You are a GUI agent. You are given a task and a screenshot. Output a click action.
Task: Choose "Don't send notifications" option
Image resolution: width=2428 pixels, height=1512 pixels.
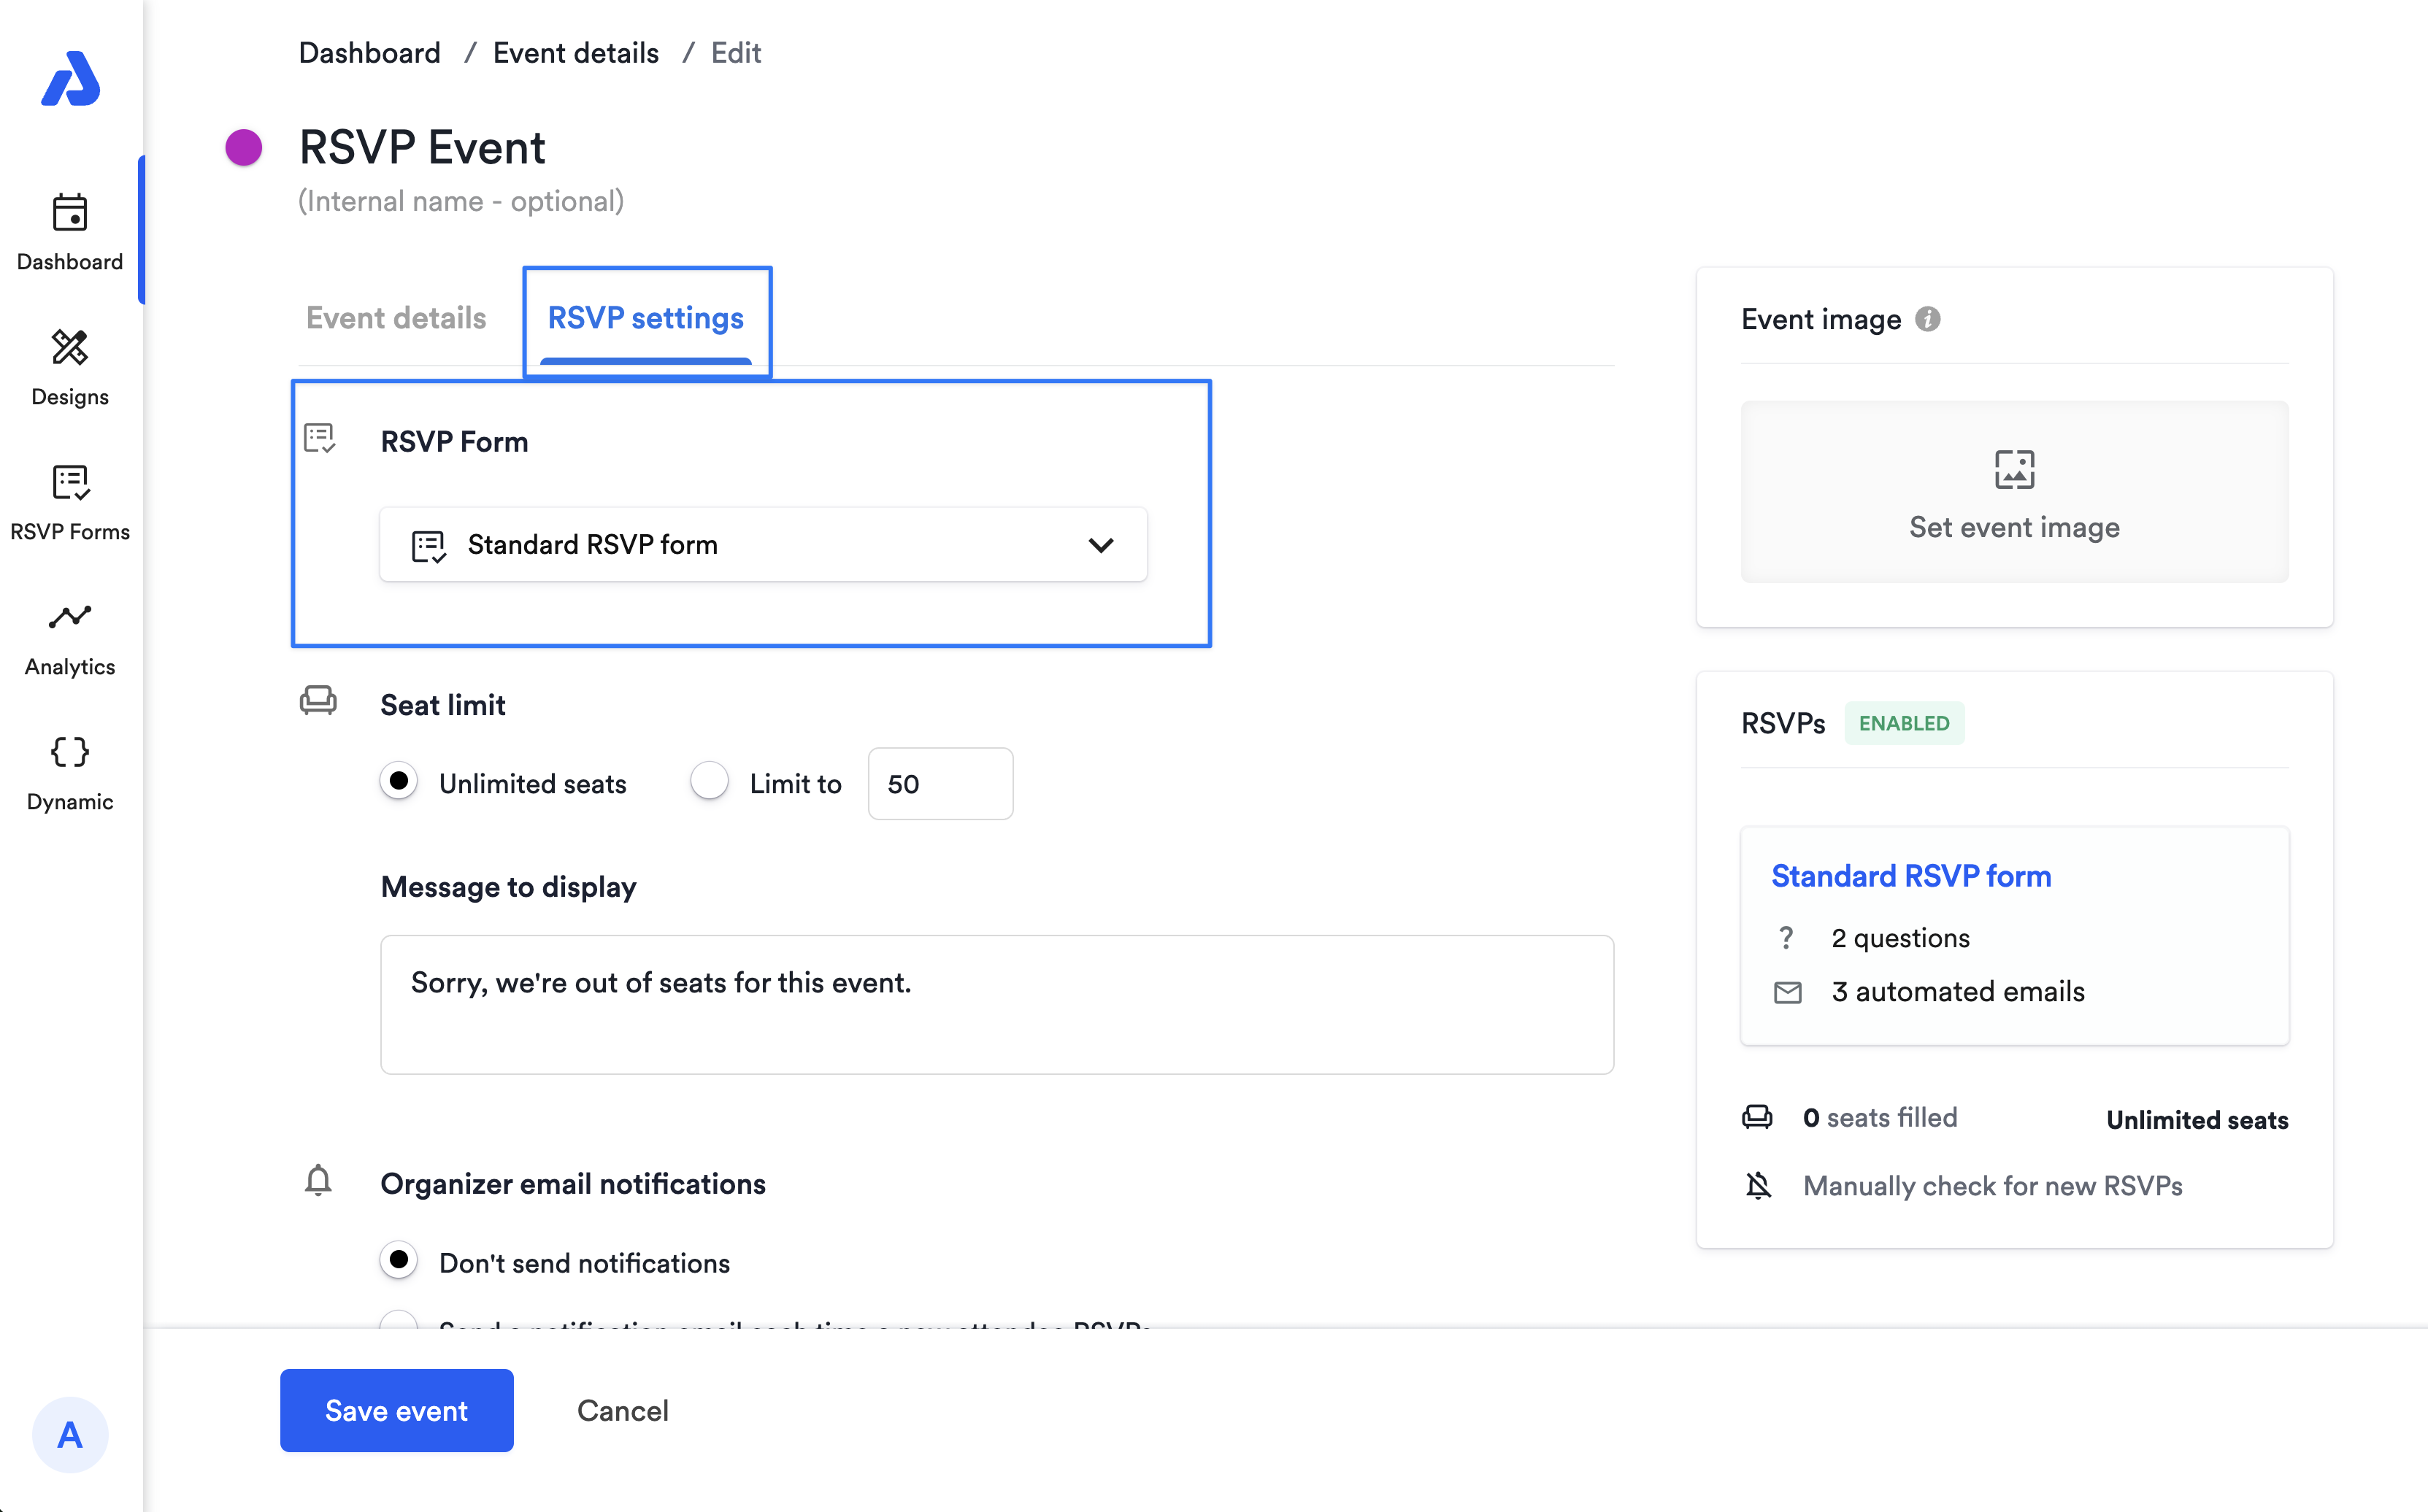pyautogui.click(x=399, y=1260)
